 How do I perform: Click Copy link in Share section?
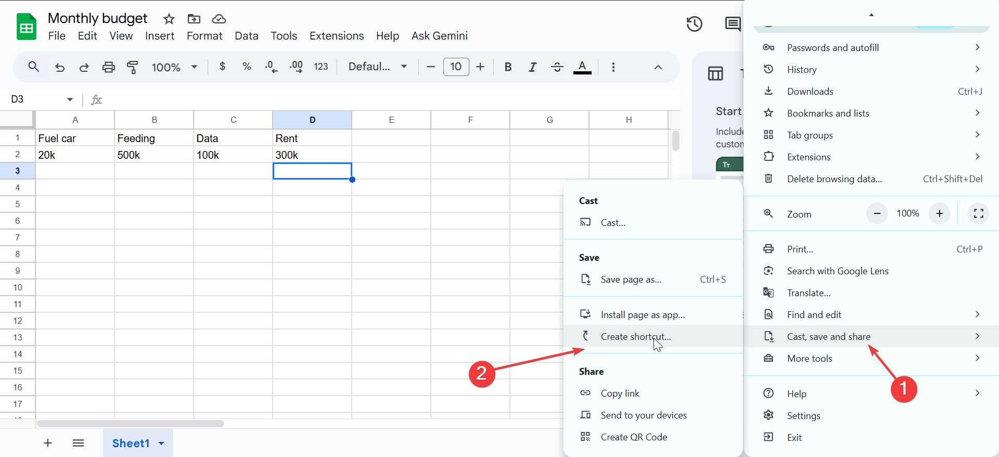point(620,393)
